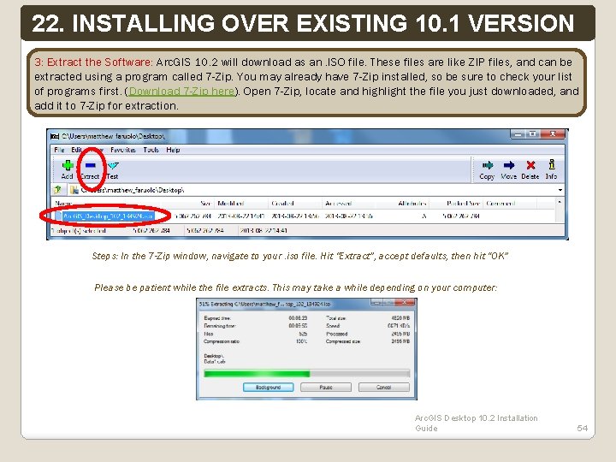Click the Cancel button in extraction dialog
This screenshot has height=462, width=616.
(x=384, y=388)
